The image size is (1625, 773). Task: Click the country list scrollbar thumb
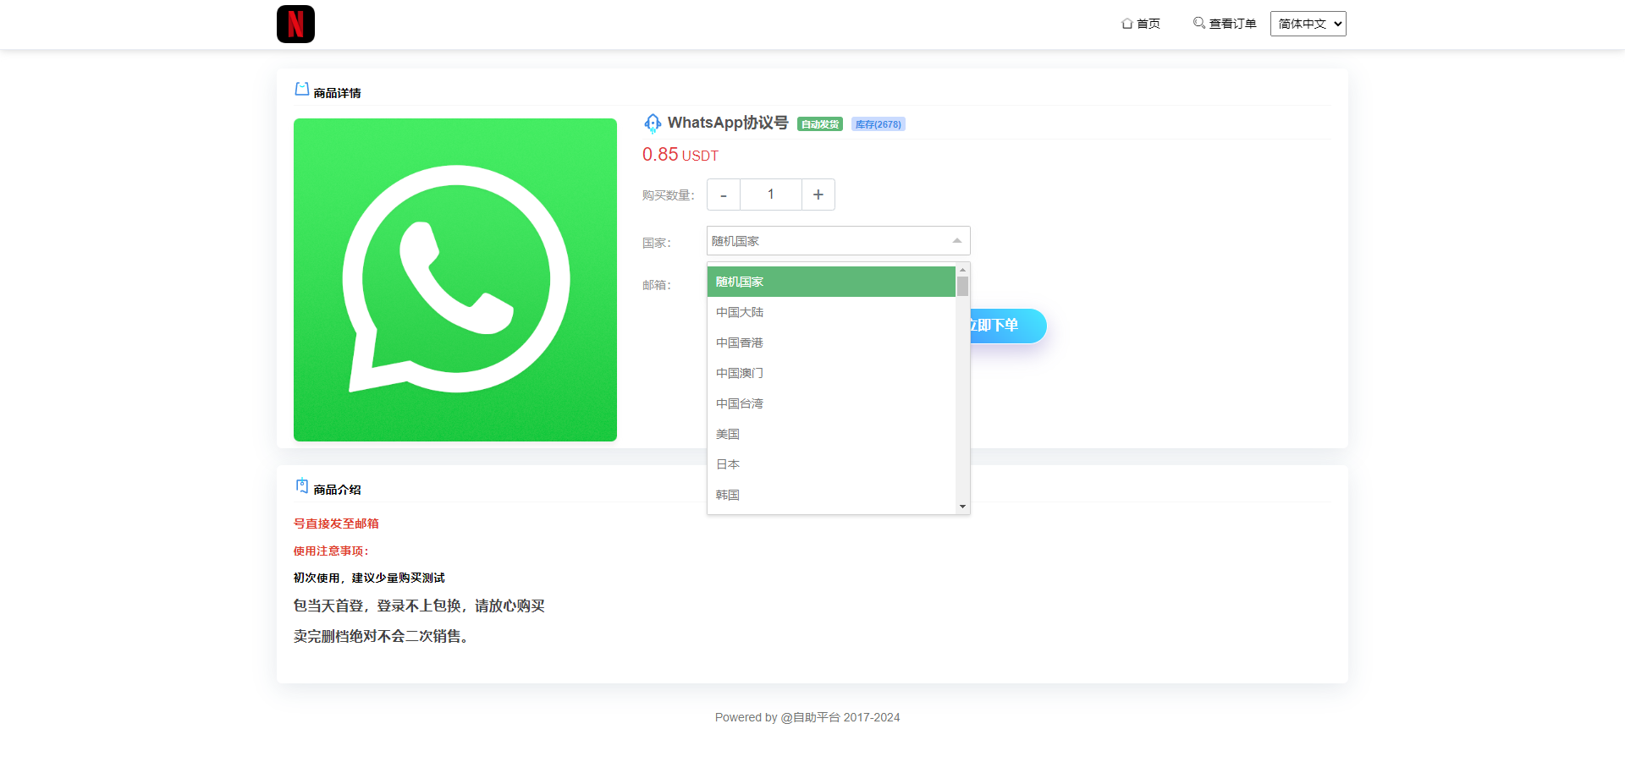point(962,286)
